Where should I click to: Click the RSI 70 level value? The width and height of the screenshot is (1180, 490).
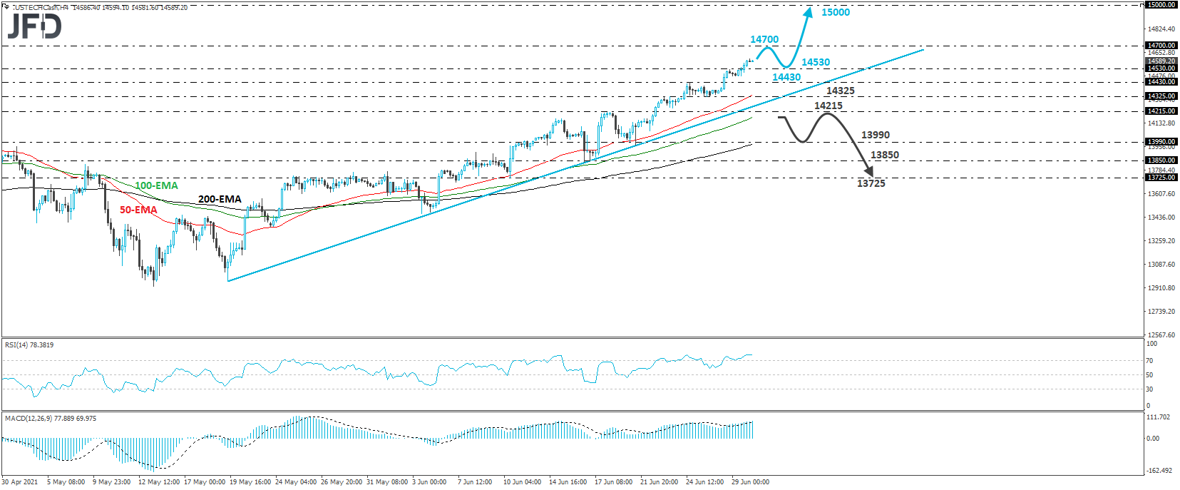1149,361
